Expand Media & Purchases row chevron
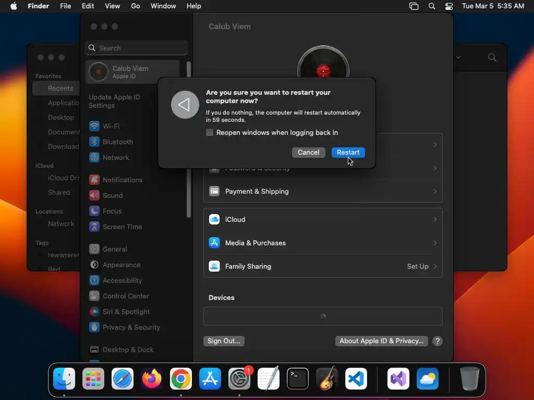534x400 pixels. point(435,243)
